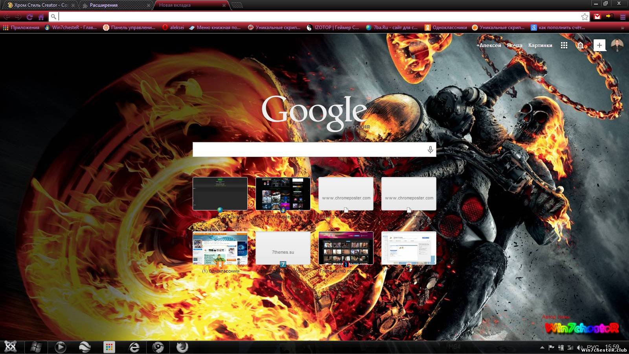The width and height of the screenshot is (629, 354).
Task: Open Chrome from the taskbar
Action: (158, 347)
